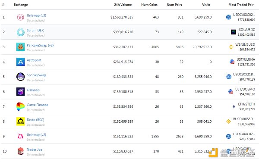Click the Dodo (BSC) yellow logo
259x162 pixels.
(20, 121)
